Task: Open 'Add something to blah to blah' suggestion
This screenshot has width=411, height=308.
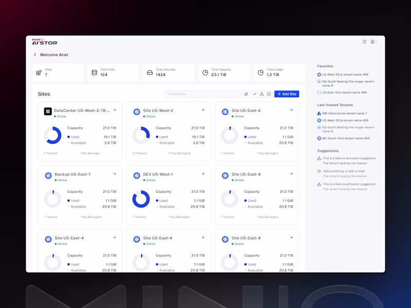Action: [344, 171]
